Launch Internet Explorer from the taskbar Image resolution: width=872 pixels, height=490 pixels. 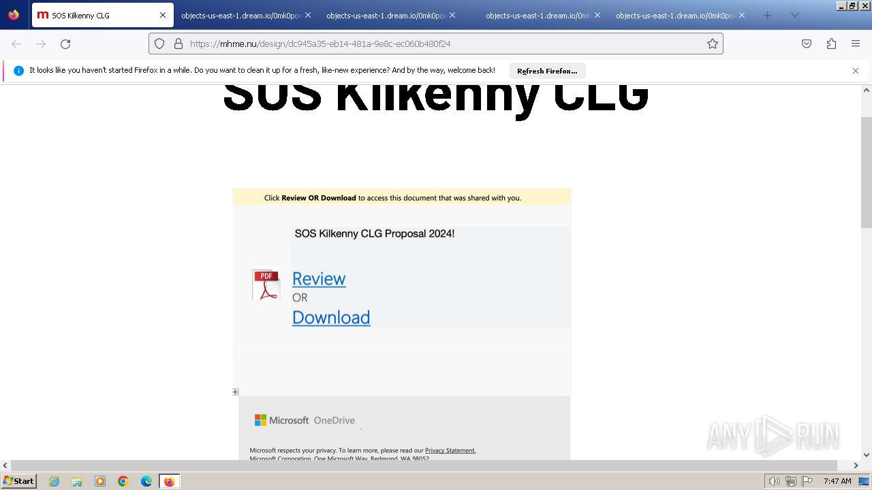coord(54,481)
